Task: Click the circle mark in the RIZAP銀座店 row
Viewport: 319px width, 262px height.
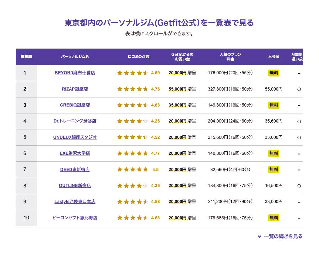Action: pyautogui.click(x=299, y=89)
